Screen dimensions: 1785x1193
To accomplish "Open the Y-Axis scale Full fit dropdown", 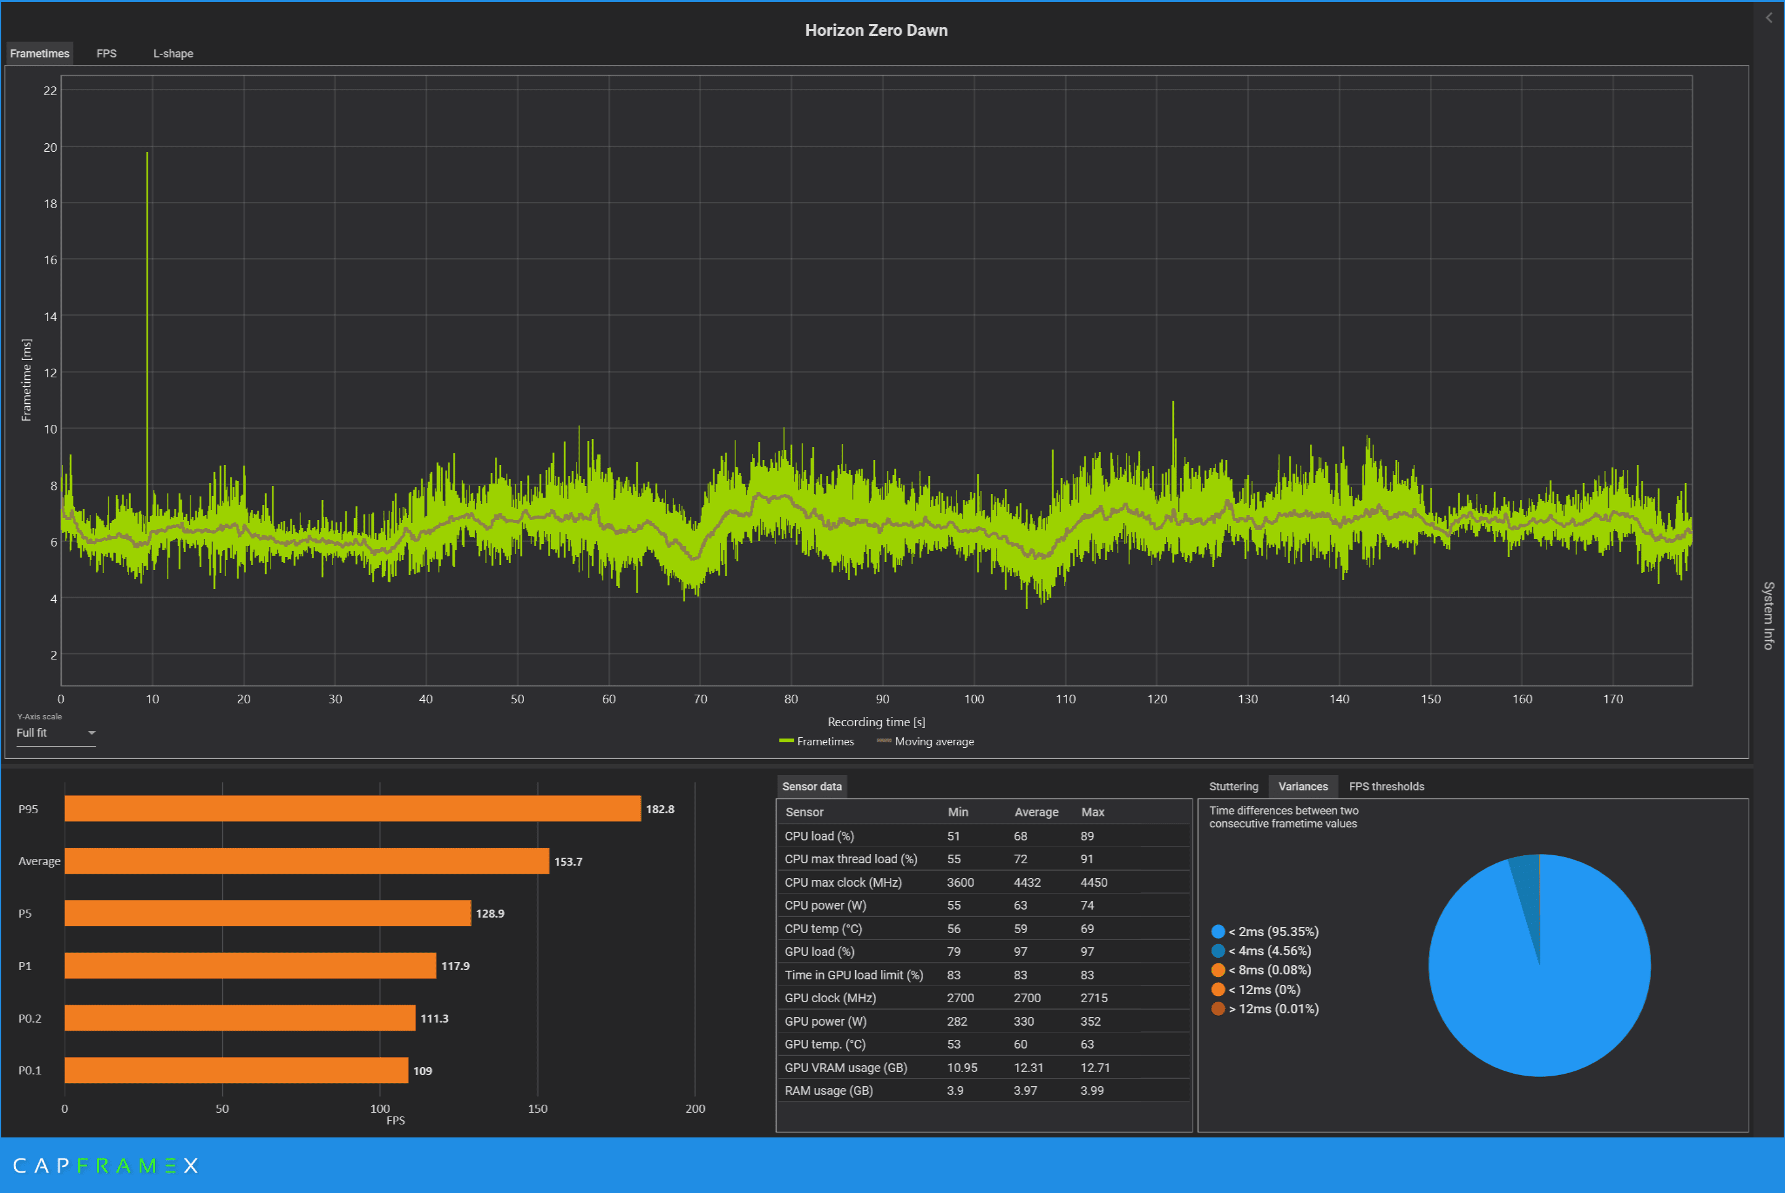I will 56,733.
